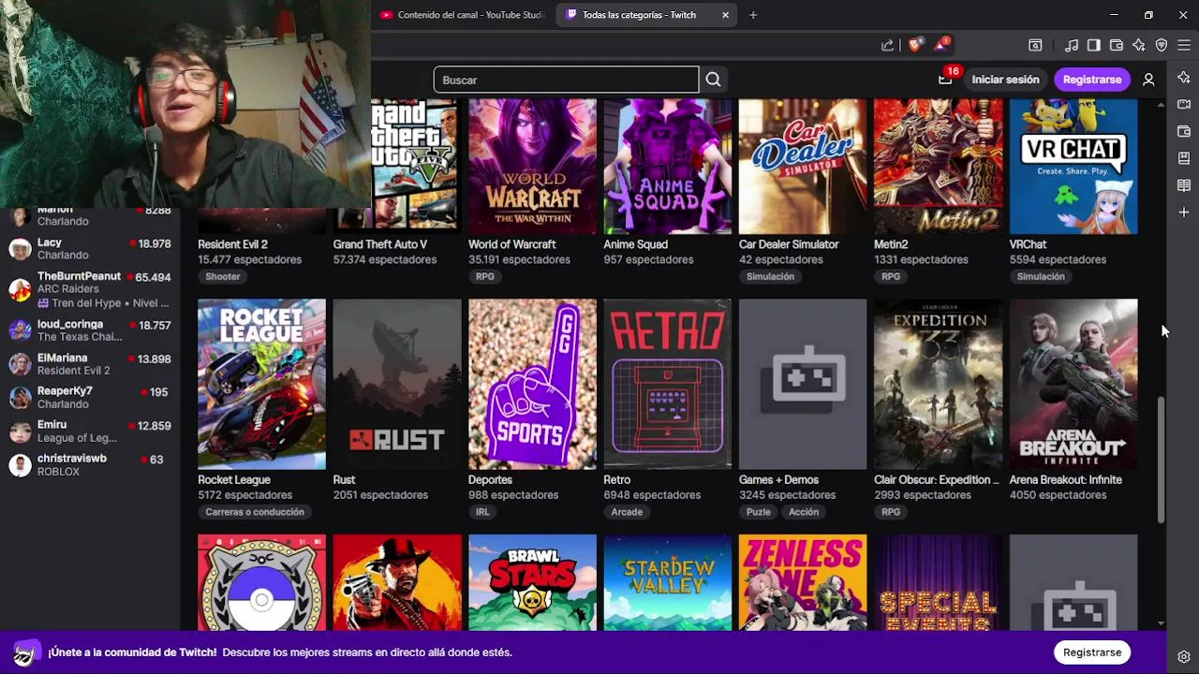Open the browser hamburger menu
The height and width of the screenshot is (674, 1199).
coord(1184,45)
